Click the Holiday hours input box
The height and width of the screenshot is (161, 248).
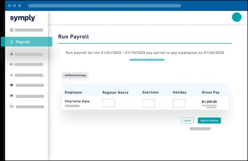click(x=179, y=103)
